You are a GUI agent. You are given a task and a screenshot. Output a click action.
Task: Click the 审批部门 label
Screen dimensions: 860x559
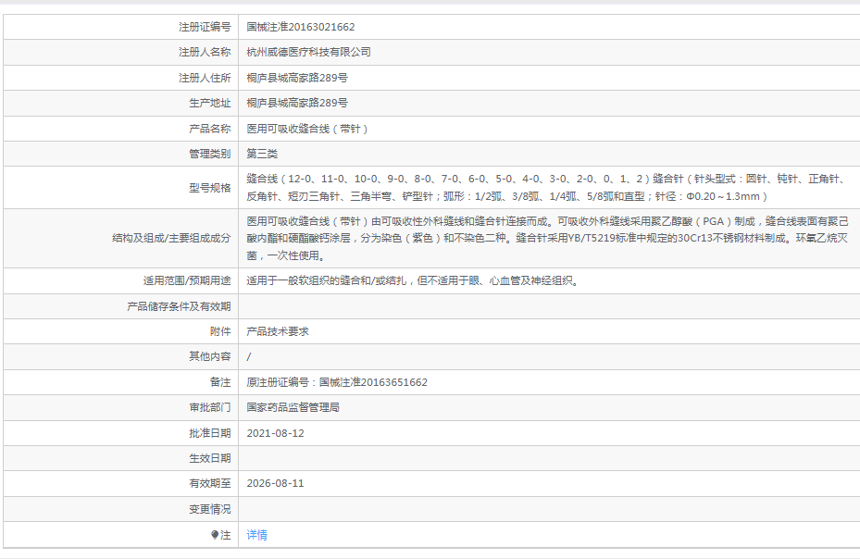tap(210, 407)
